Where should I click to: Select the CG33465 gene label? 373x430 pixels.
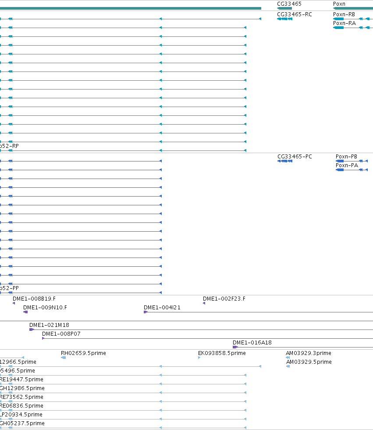(x=289, y=4)
